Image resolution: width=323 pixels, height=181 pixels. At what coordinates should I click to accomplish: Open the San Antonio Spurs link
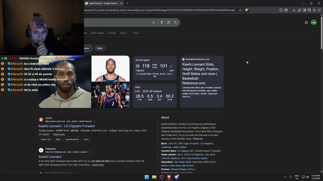pyautogui.click(x=197, y=158)
